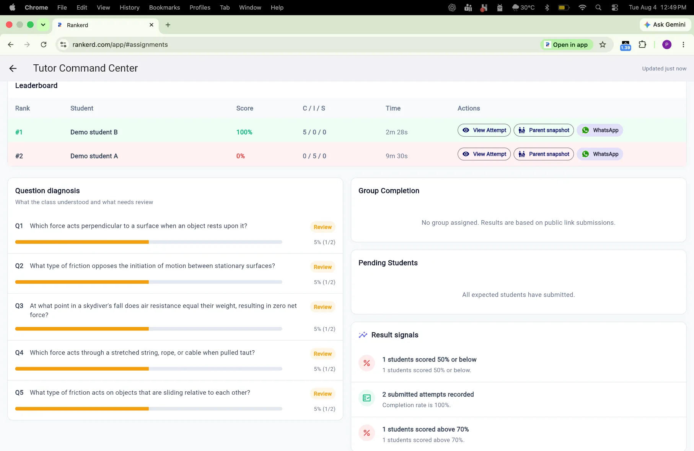Click the Bluetooth menu bar icon

(x=547, y=7)
